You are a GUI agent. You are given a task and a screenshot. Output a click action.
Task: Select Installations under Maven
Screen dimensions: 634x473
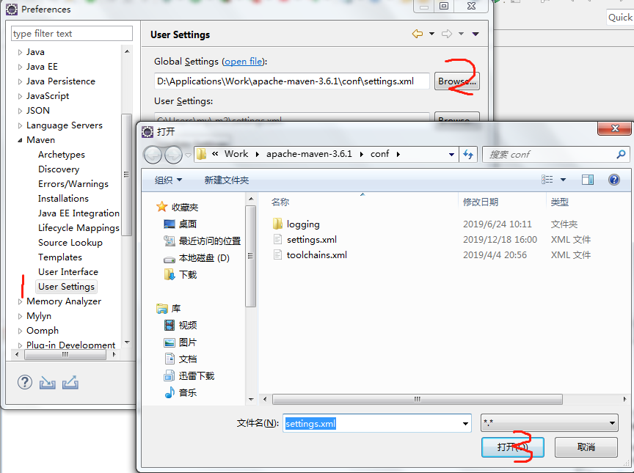click(x=63, y=199)
